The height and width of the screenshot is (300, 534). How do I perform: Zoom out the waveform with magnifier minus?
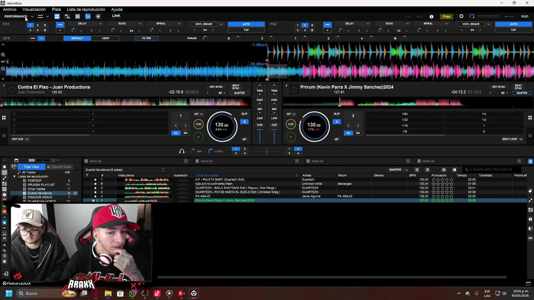pyautogui.click(x=3, y=69)
